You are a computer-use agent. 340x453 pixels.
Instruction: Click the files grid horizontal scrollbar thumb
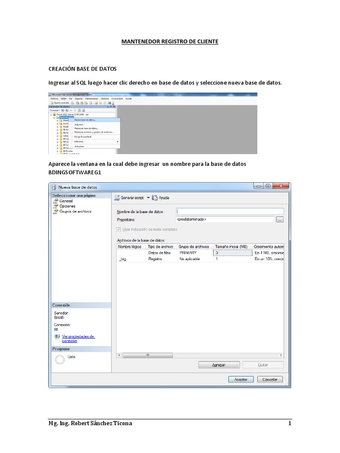point(147,355)
